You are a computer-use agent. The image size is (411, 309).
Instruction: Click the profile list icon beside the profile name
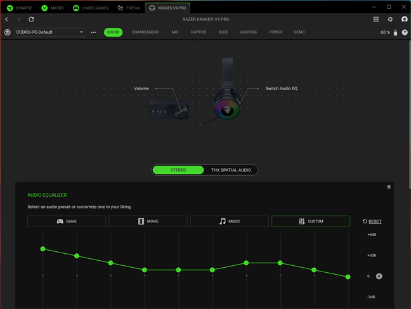click(x=8, y=32)
